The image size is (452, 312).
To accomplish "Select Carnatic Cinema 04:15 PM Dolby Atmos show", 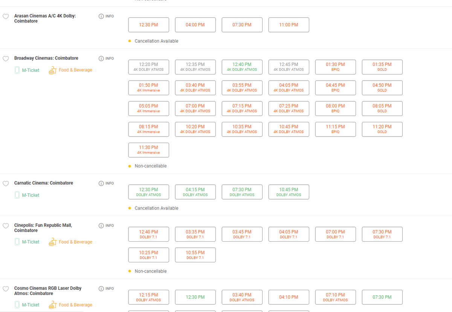I will (x=195, y=192).
